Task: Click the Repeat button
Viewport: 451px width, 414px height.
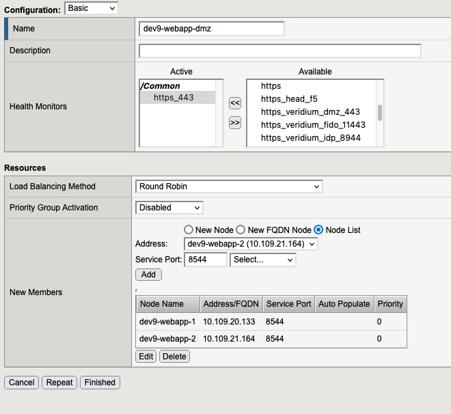Action: pos(59,383)
